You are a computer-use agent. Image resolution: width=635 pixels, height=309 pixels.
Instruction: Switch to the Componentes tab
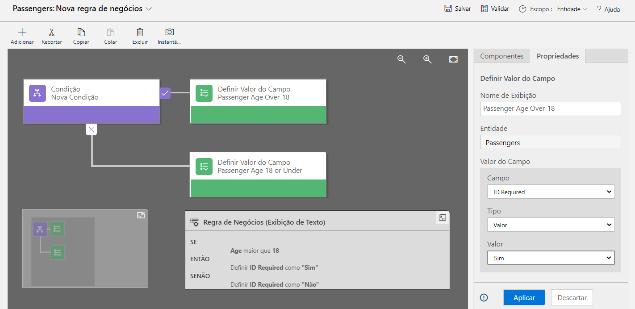coord(501,56)
